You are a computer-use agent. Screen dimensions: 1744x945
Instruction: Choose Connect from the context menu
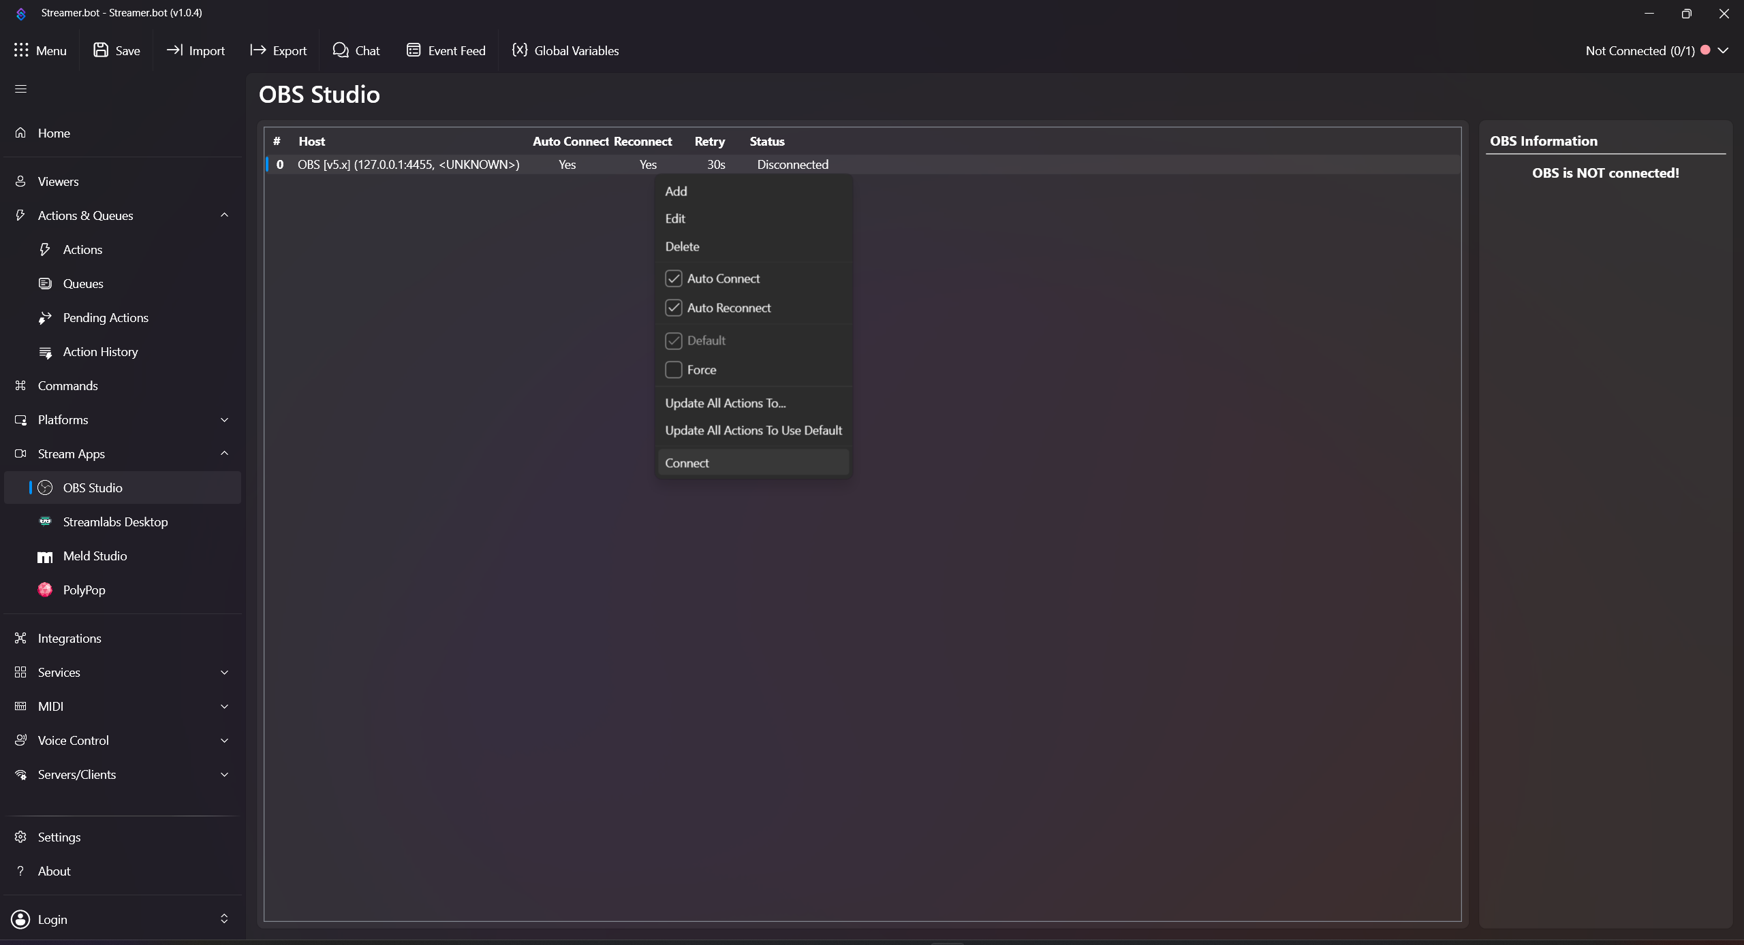[687, 463]
